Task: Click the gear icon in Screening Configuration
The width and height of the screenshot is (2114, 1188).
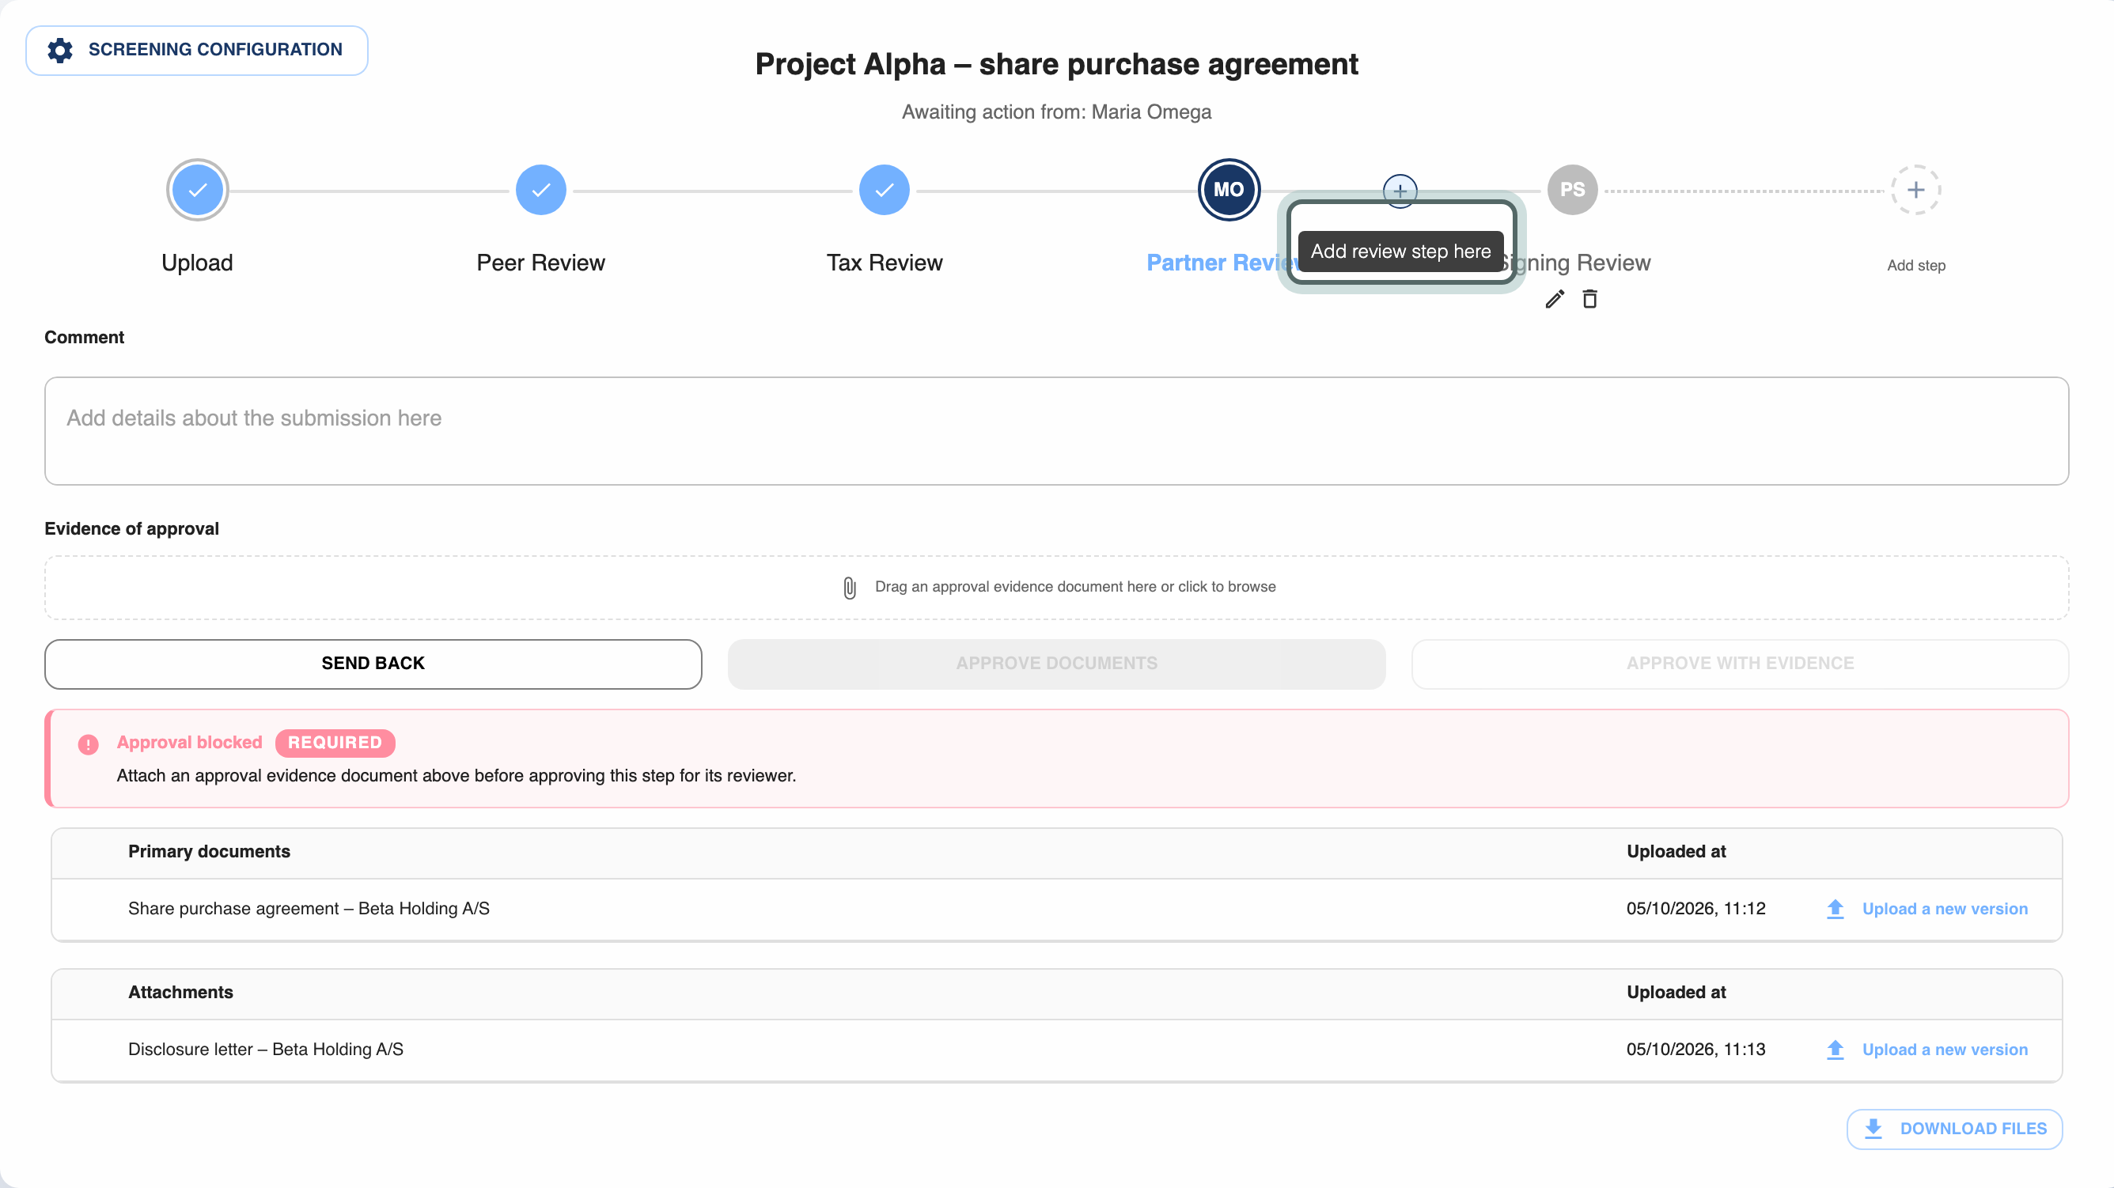Action: pos(60,50)
